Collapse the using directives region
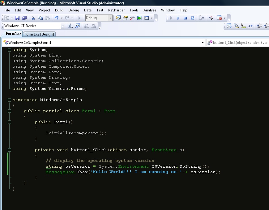269x210 pixels. click(10, 50)
